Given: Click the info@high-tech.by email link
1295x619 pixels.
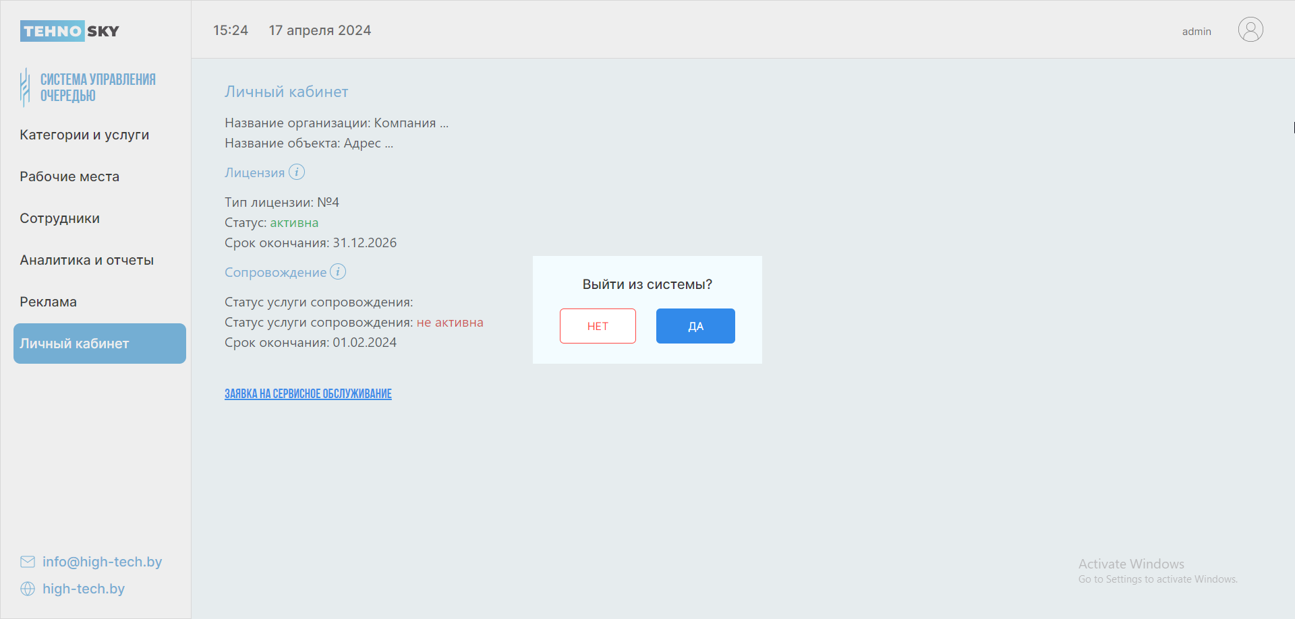Looking at the screenshot, I should click(x=102, y=562).
